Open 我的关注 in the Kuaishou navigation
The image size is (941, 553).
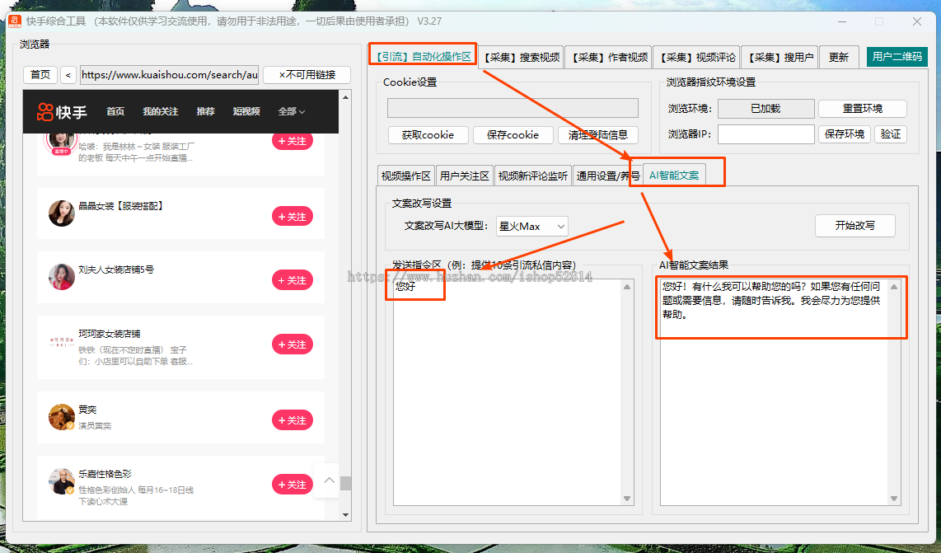coord(160,112)
